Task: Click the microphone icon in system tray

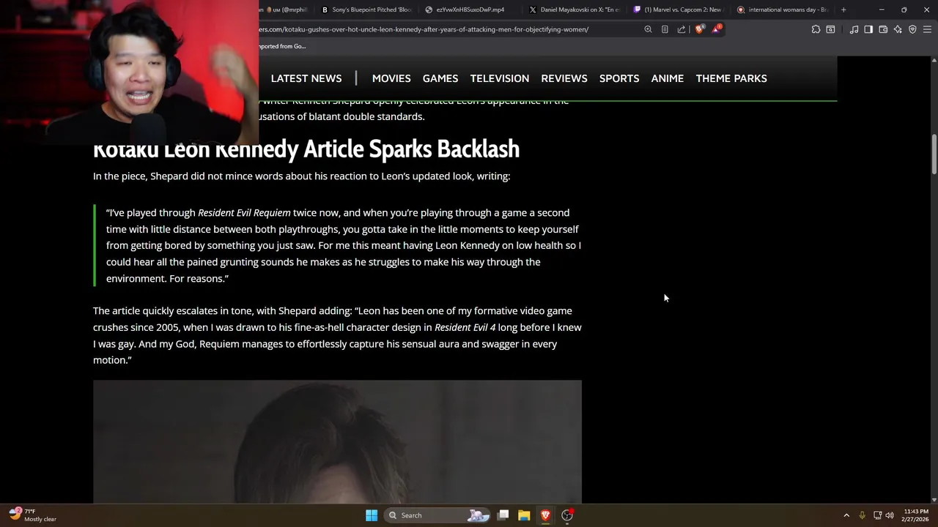Action: coord(862,515)
